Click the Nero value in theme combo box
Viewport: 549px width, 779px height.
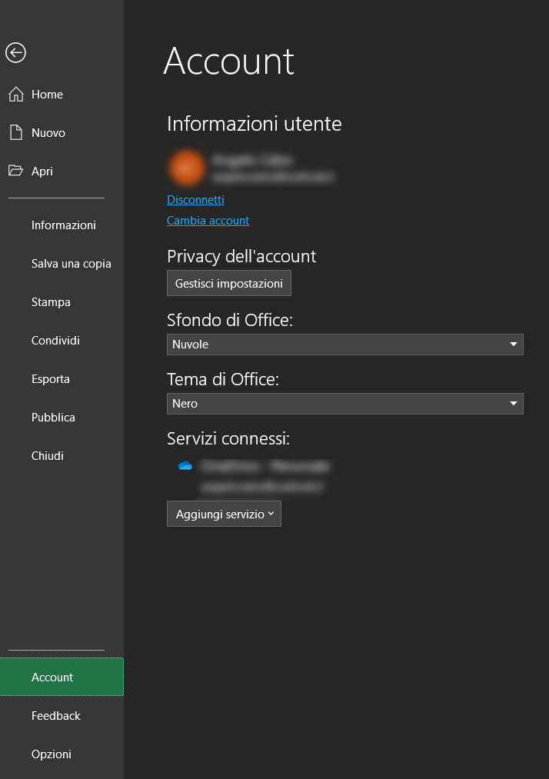pos(185,404)
